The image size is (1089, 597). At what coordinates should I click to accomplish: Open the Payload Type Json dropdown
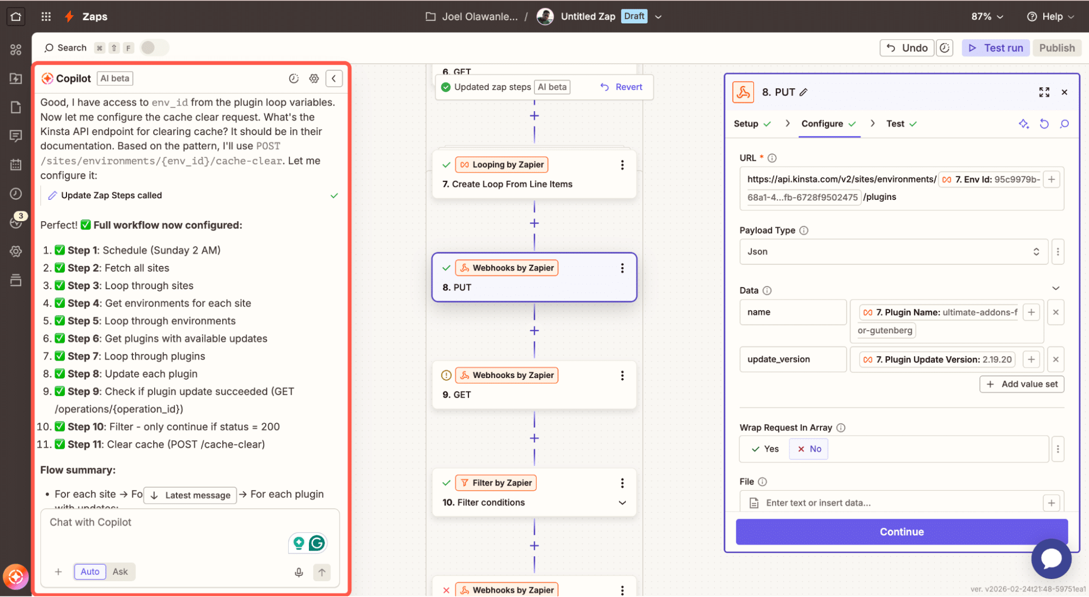click(x=893, y=252)
